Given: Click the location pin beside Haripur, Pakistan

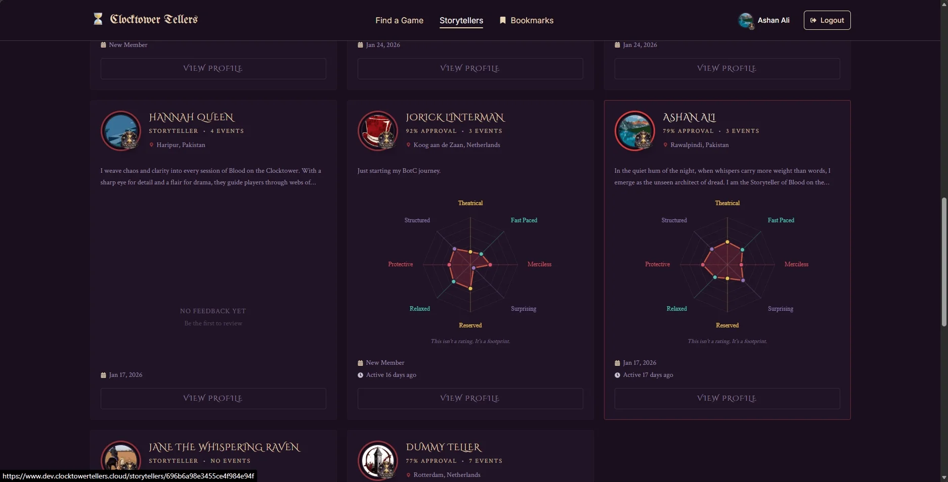Looking at the screenshot, I should click(151, 145).
